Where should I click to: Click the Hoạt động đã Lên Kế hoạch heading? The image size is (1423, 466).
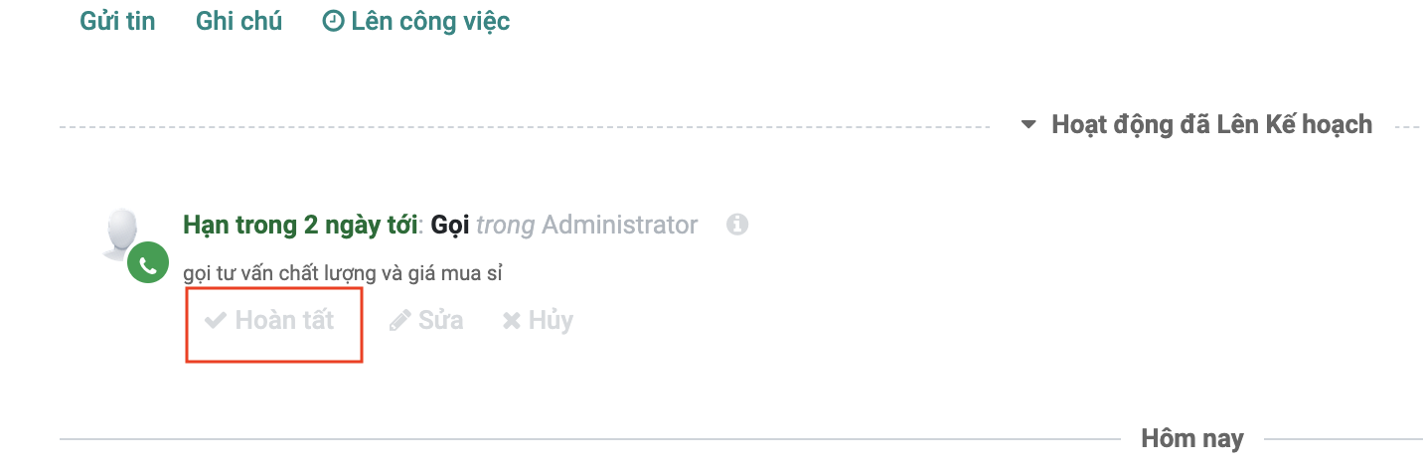pyautogui.click(x=1211, y=125)
